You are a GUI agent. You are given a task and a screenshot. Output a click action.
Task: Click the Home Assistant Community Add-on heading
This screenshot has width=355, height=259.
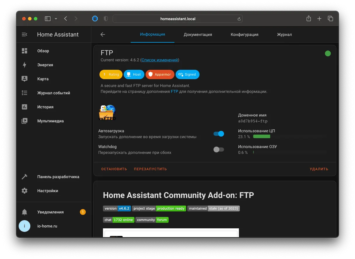[179, 195]
